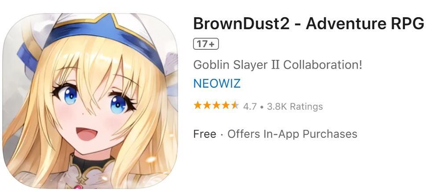Screen dimensions: 440x192
Task: Click the NEOWIZ developer link
Action: [217, 84]
